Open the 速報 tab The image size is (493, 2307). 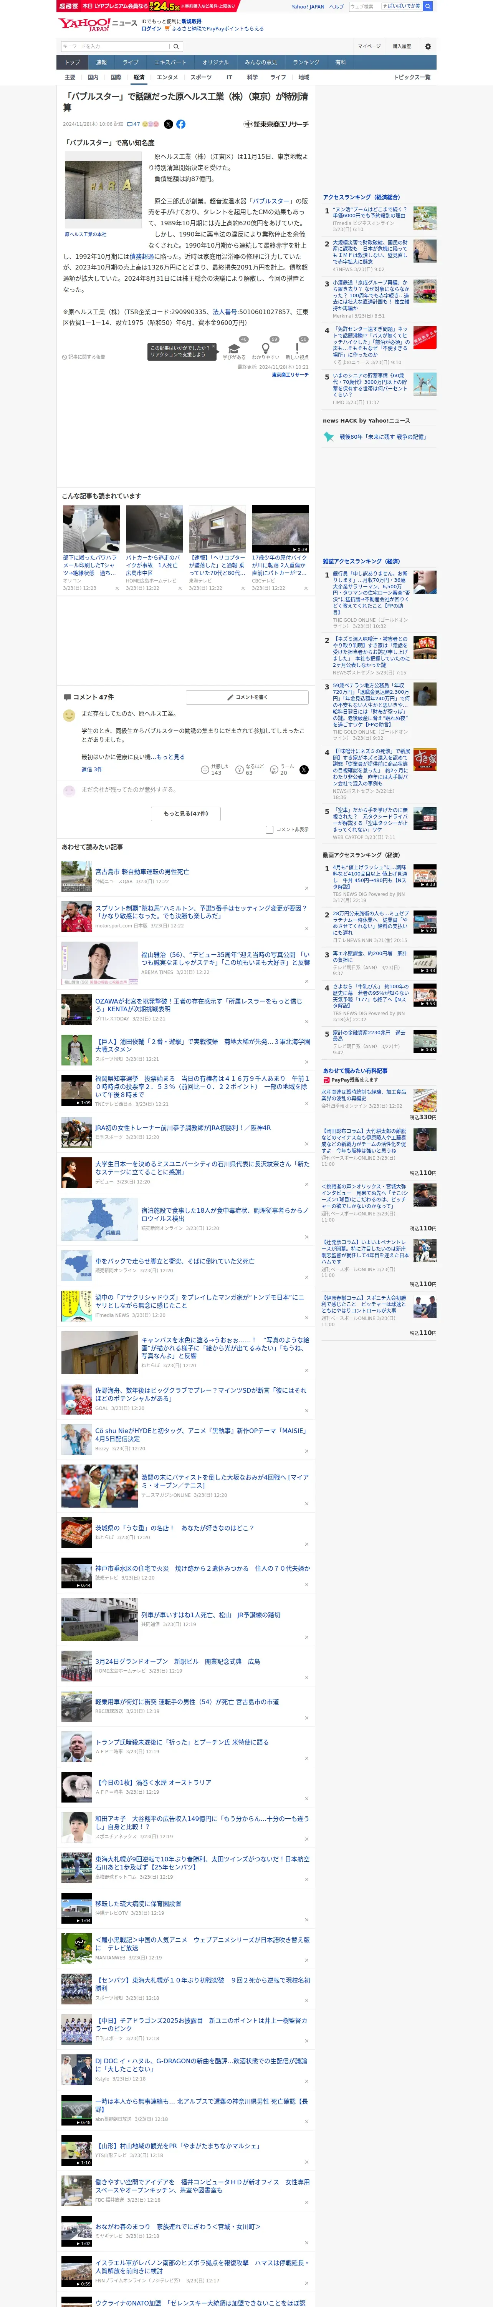point(101,63)
